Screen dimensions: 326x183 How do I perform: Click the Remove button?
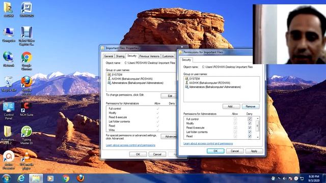(x=251, y=106)
